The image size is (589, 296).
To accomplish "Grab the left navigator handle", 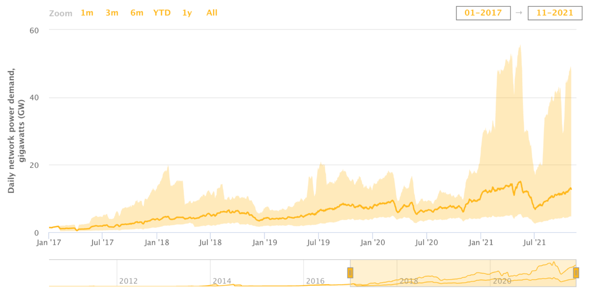I will tap(350, 272).
